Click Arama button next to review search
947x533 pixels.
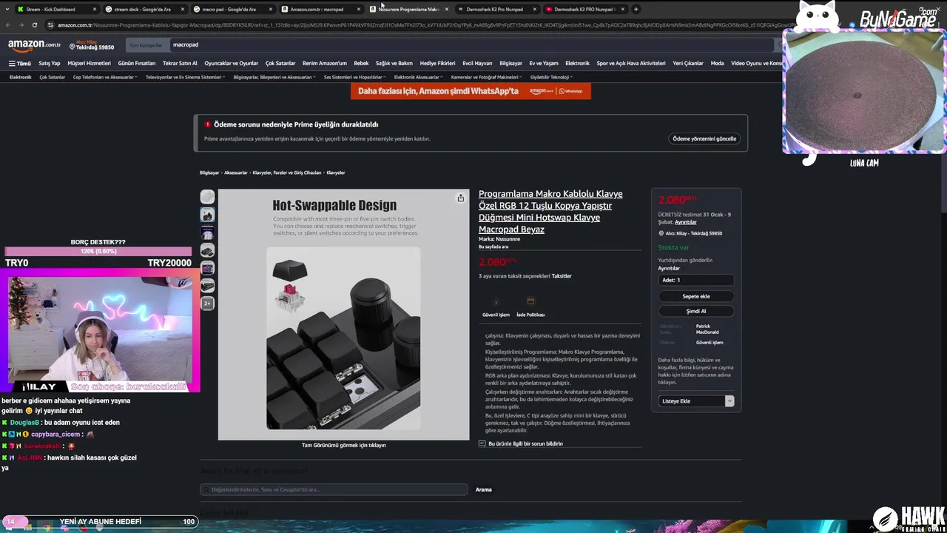click(x=483, y=489)
